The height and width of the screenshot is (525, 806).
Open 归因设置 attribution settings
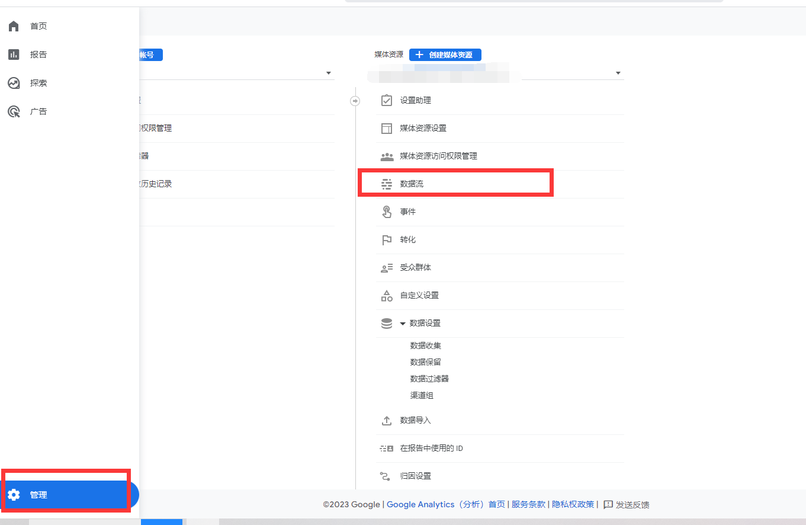416,476
